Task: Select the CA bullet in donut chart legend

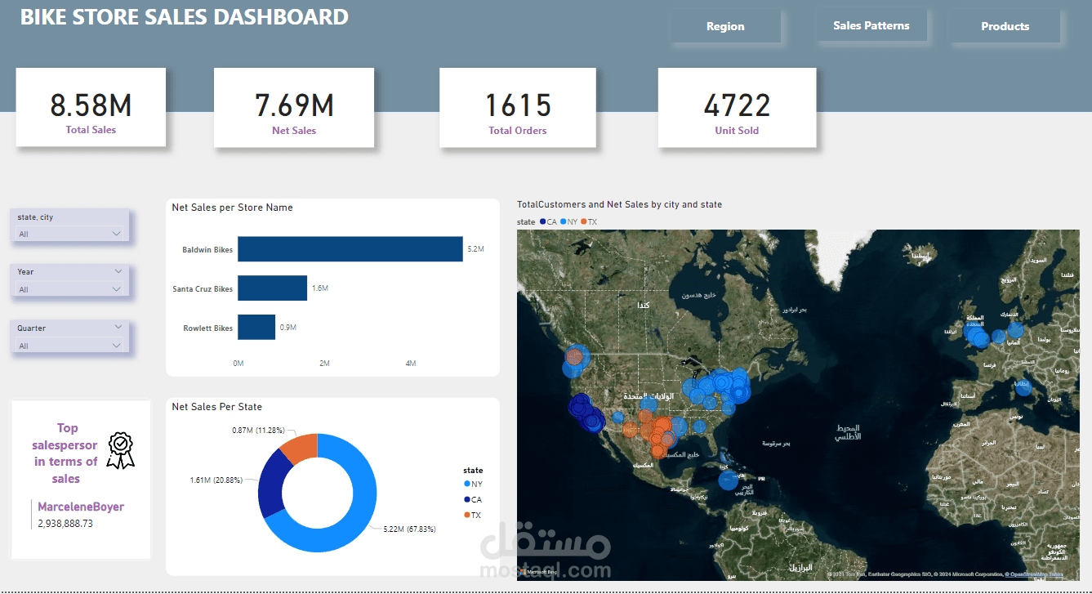Action: [x=467, y=499]
